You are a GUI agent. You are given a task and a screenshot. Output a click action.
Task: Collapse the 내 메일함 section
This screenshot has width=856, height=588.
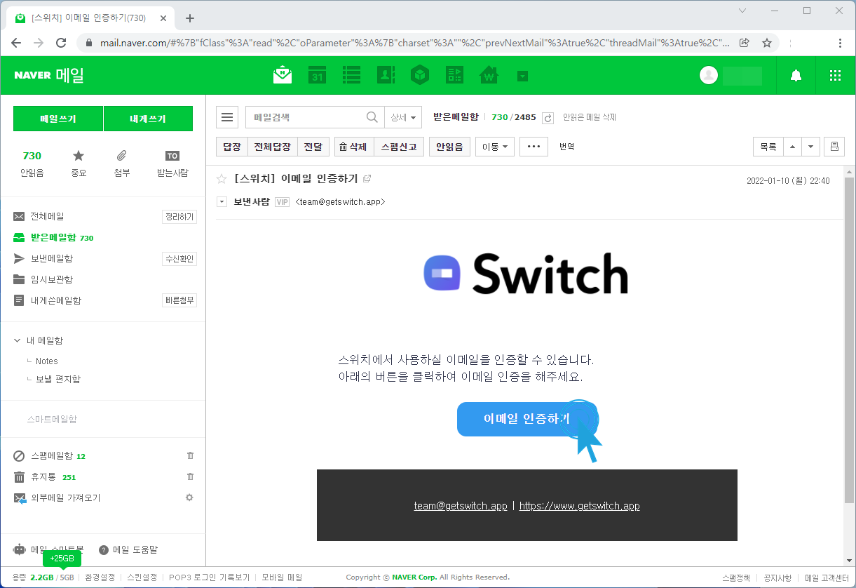point(17,340)
